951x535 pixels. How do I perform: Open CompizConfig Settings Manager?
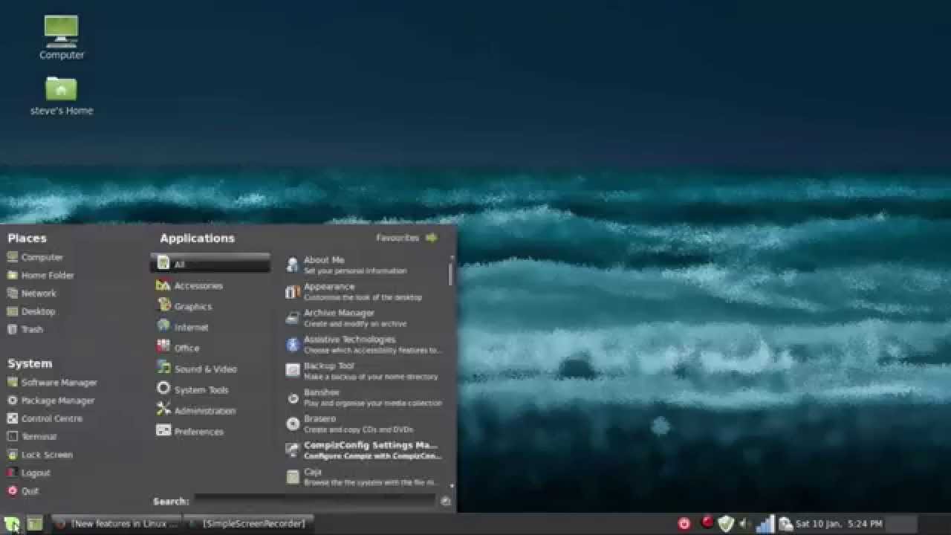[x=365, y=450]
